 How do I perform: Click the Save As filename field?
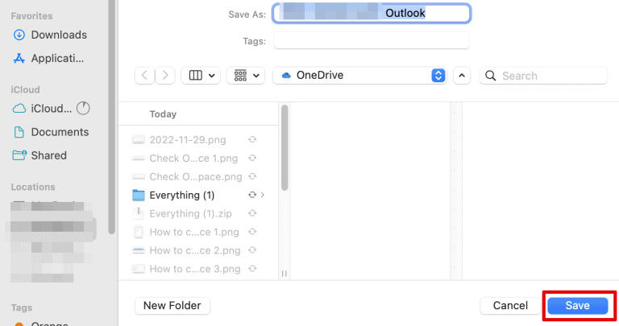371,14
